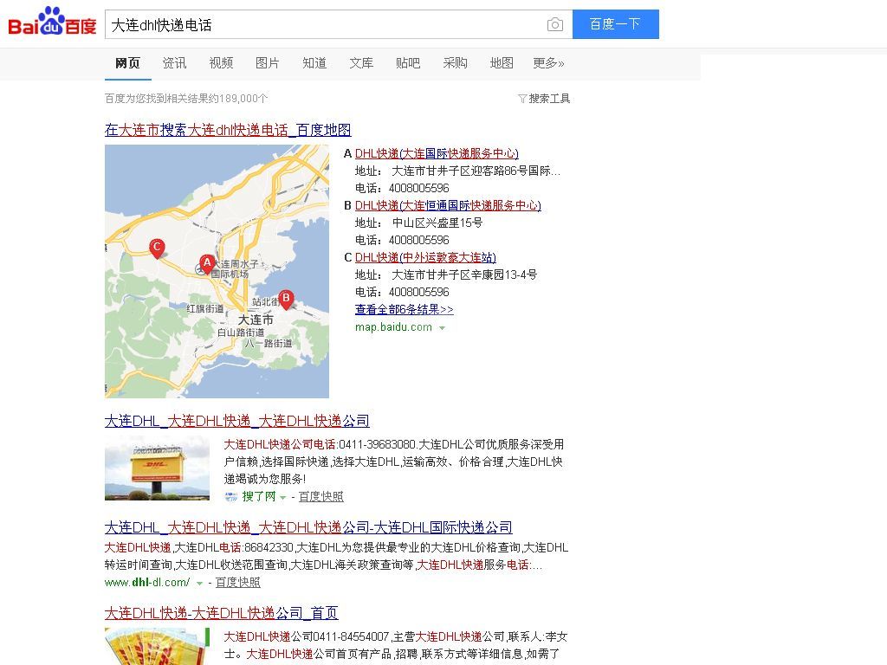Click 大连市 label on map
Image resolution: width=887 pixels, height=665 pixels.
pos(256,320)
